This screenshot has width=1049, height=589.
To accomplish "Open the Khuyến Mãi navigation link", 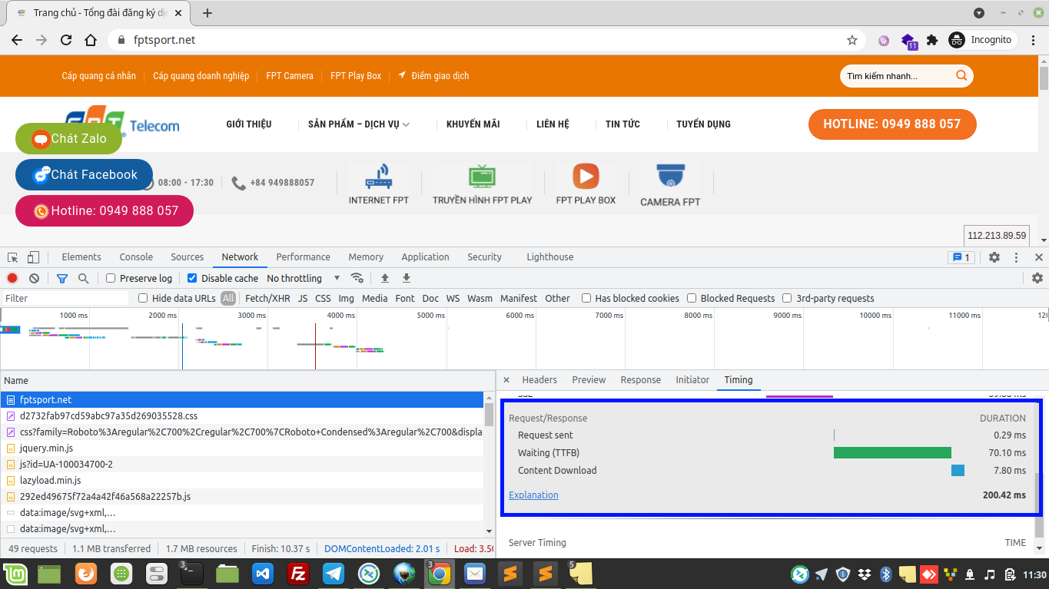I will click(x=473, y=124).
